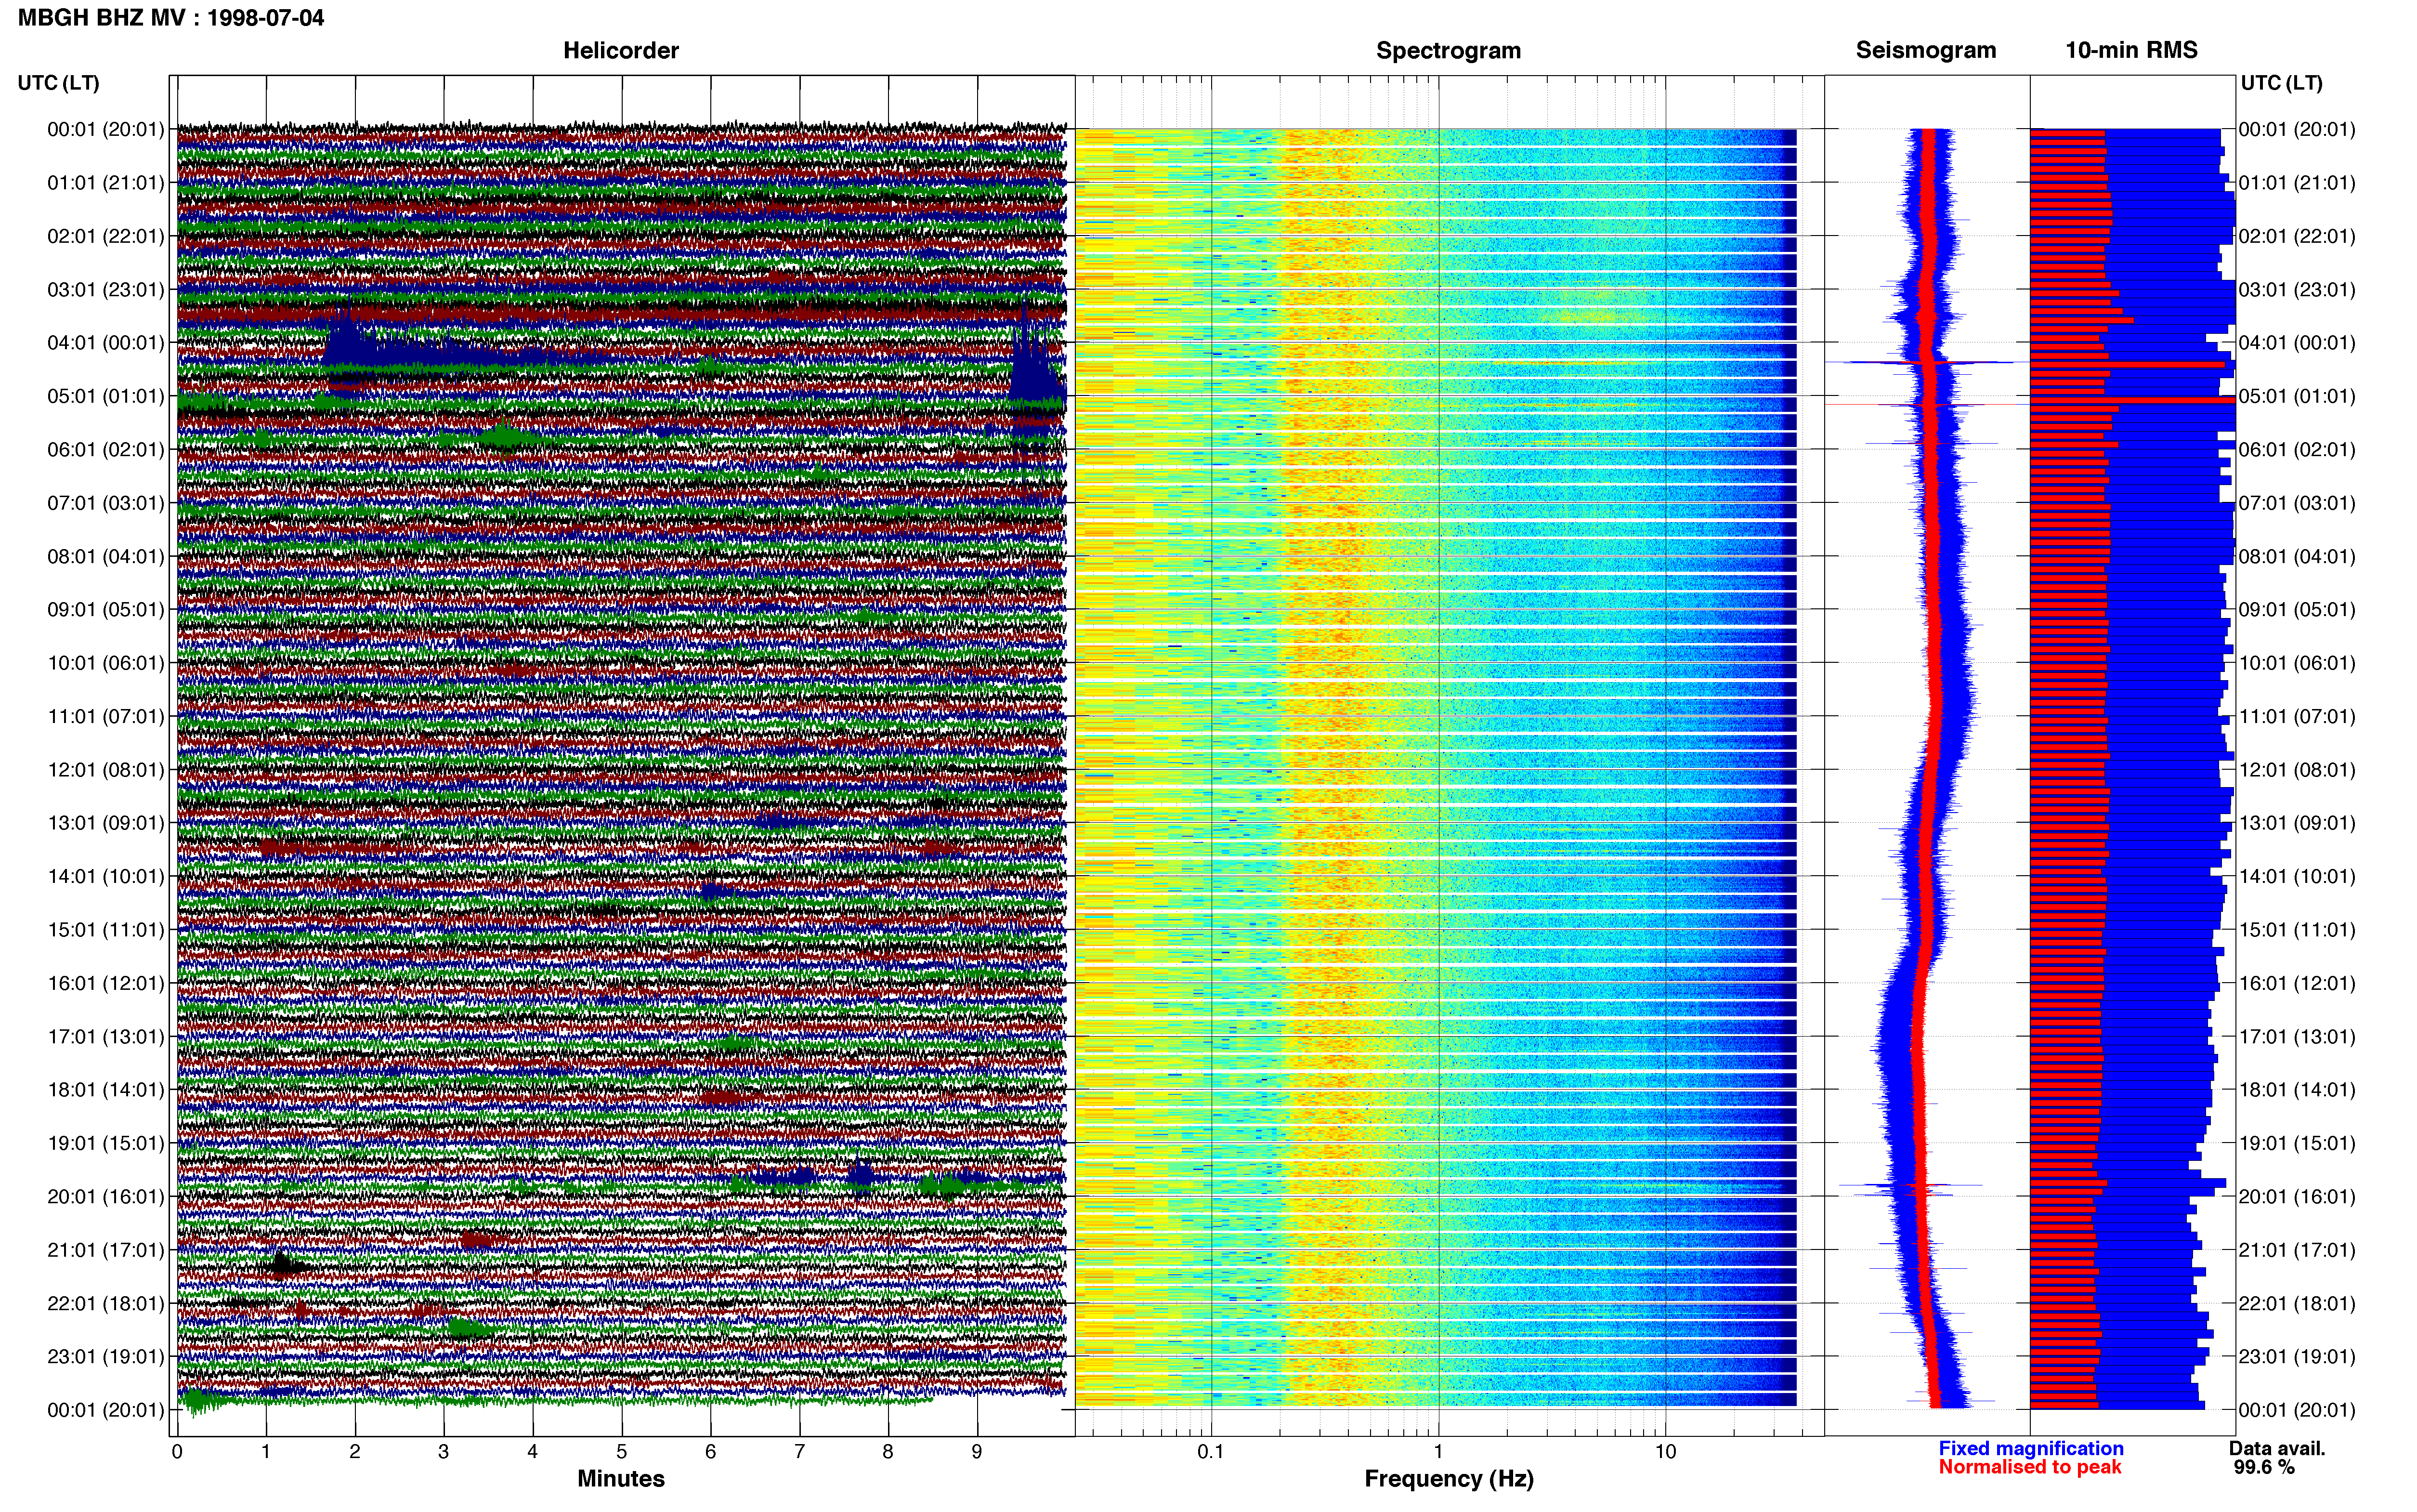Image resolution: width=2417 pixels, height=1512 pixels.
Task: Click left time label '12:01 (08:01)'
Action: [x=105, y=770]
